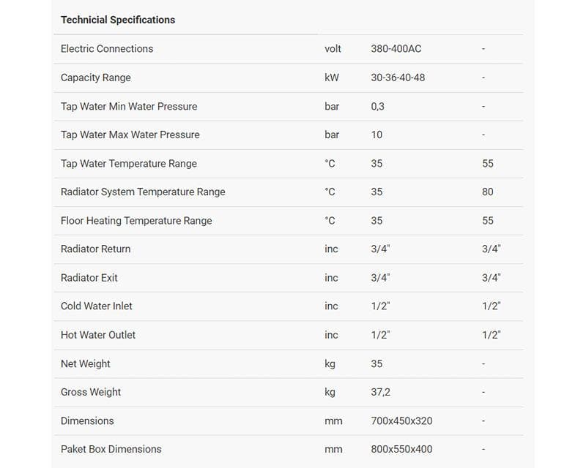Select the Cold Water Inlet label
The image size is (586, 468).
[97, 306]
